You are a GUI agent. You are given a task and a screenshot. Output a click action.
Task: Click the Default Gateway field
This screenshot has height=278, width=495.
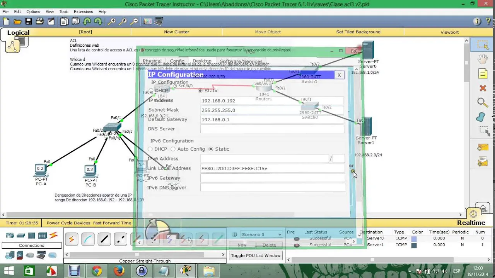[272, 120]
